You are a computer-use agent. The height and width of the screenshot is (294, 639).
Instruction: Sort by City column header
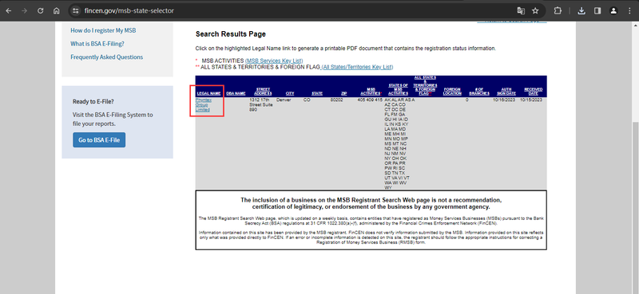tap(290, 93)
